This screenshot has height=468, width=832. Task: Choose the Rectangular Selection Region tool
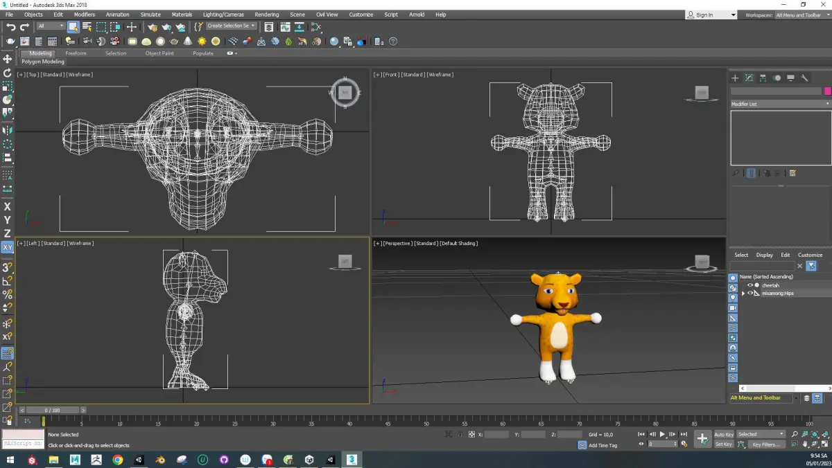click(x=101, y=27)
